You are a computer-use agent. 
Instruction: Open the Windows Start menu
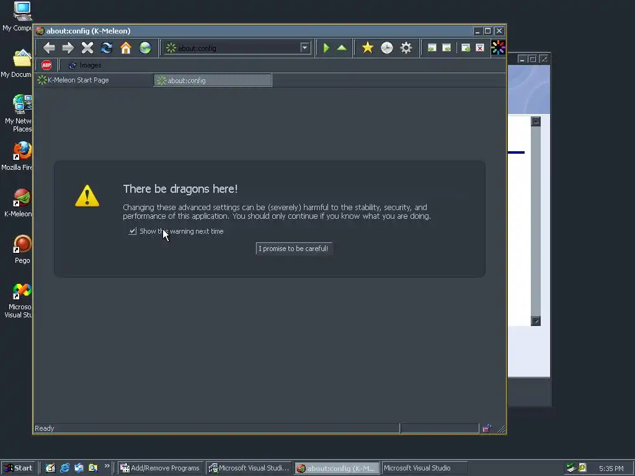(x=18, y=468)
